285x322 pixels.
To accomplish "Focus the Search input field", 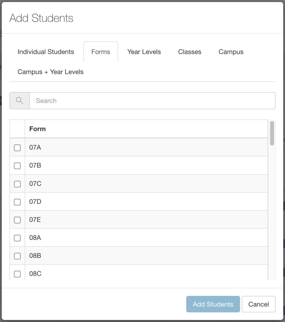I will [152, 101].
